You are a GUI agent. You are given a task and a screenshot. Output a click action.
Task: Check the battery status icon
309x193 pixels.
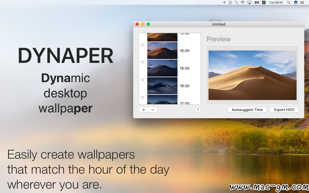pos(257,2)
